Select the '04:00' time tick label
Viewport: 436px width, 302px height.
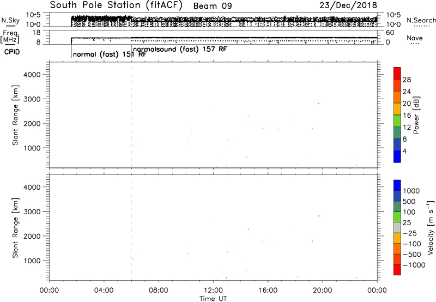point(104,291)
